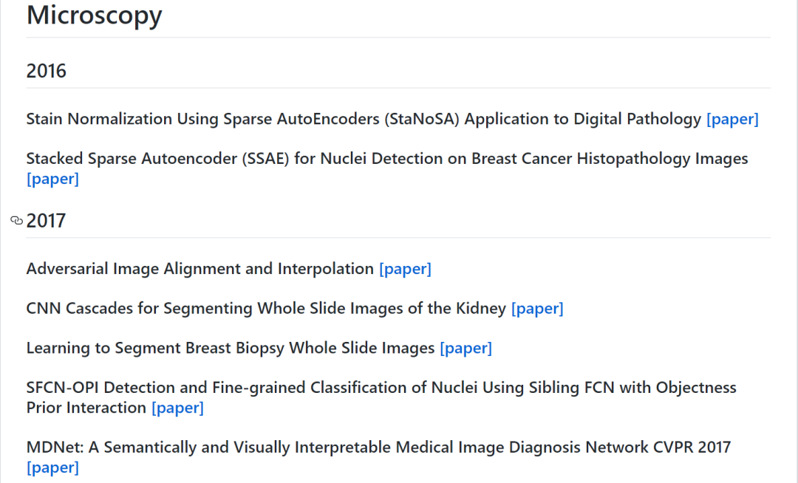Click the 2017 year heading
This screenshot has height=483, width=798.
tap(46, 221)
